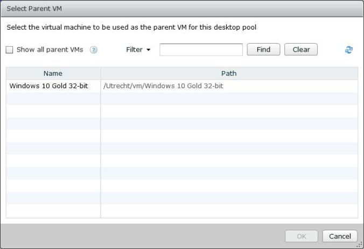Viewport: 364px width, 249px height.
Task: Click the small arrow beside Filter
Action: (x=148, y=50)
